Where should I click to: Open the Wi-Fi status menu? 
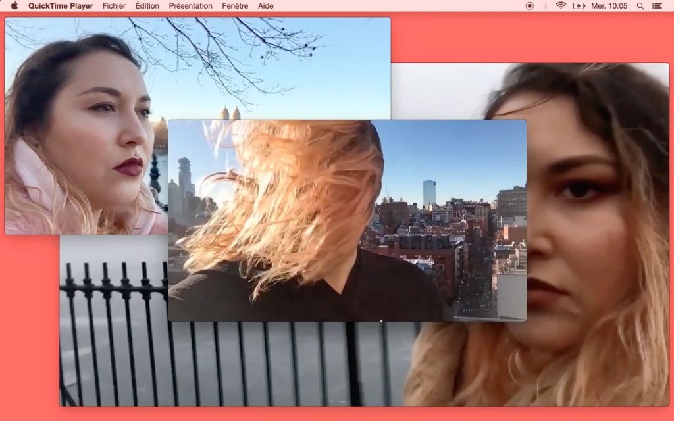pyautogui.click(x=561, y=6)
